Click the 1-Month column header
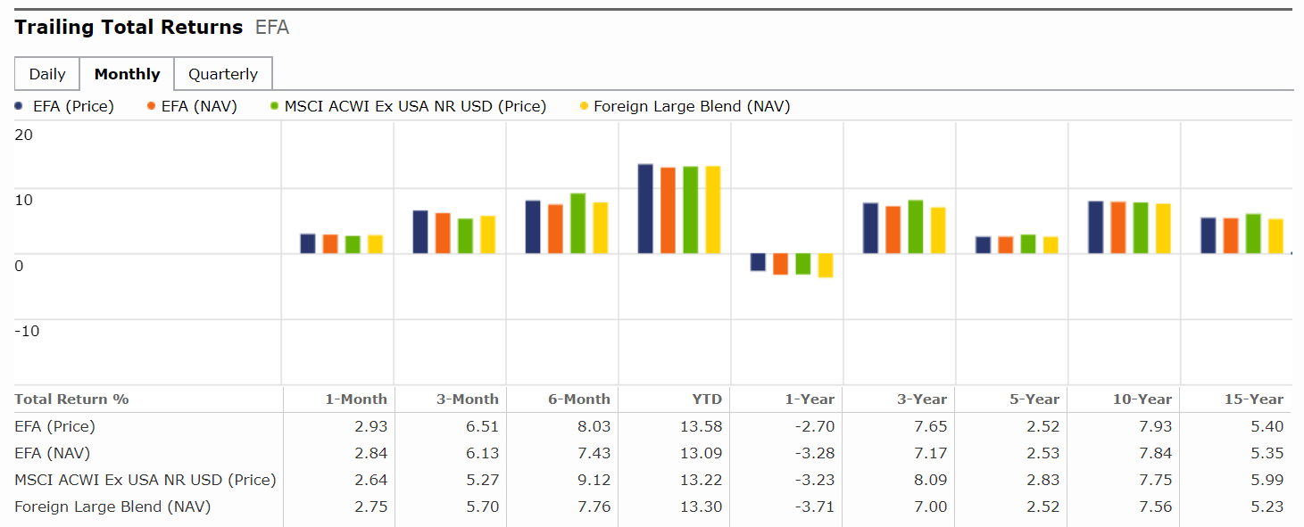This screenshot has width=1304, height=527. (x=356, y=399)
